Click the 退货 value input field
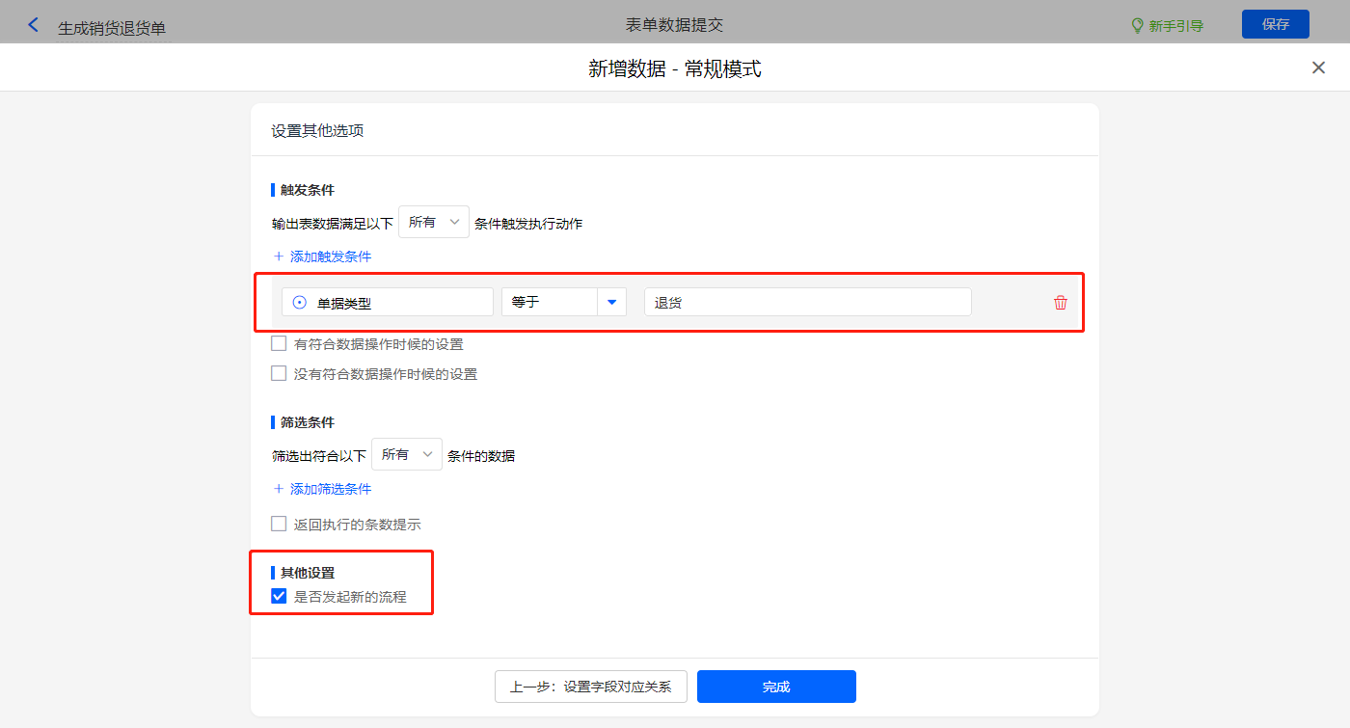Image resolution: width=1350 pixels, height=728 pixels. click(806, 303)
